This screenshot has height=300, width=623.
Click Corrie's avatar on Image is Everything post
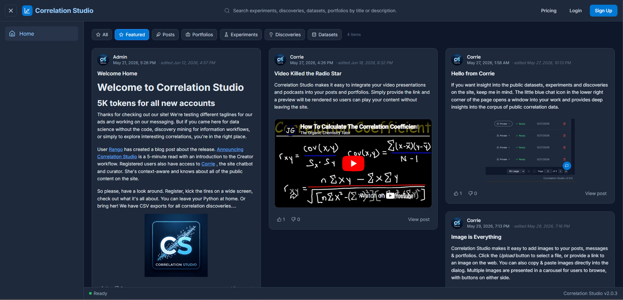tap(457, 223)
